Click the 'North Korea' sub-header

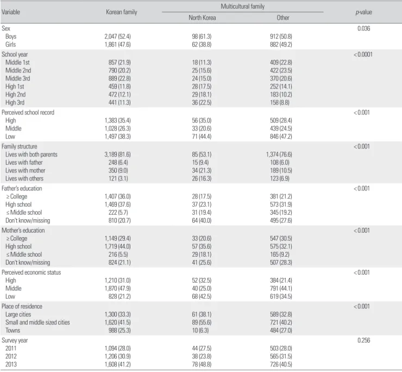click(202, 18)
